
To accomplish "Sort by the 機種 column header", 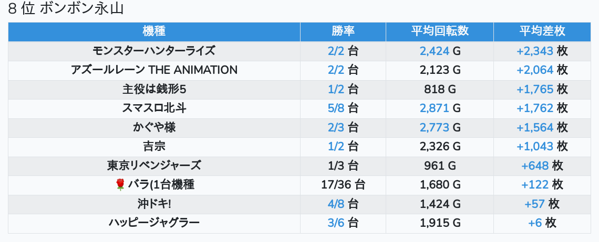I will pyautogui.click(x=154, y=31).
